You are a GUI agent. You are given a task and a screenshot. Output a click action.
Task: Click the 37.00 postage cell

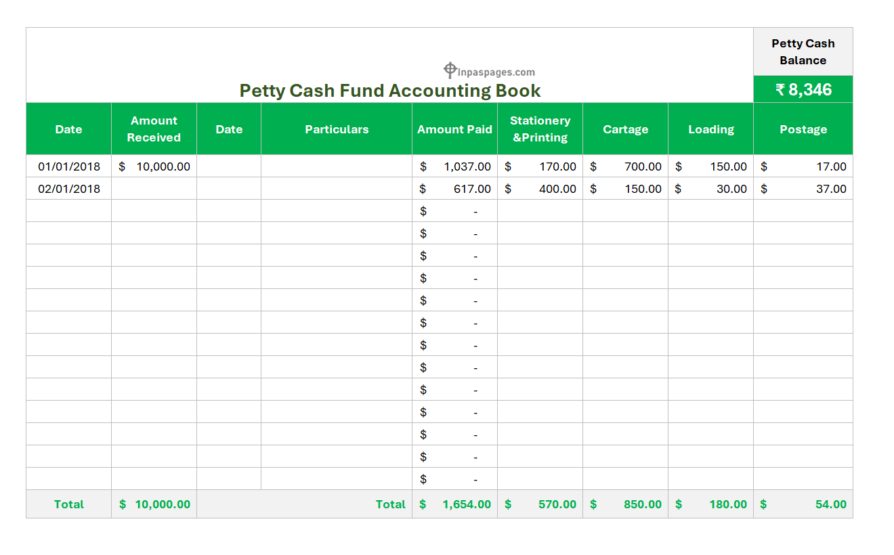(803, 189)
